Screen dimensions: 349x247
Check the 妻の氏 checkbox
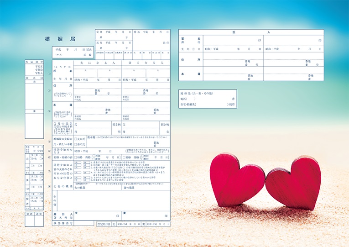pyautogui.click(x=76, y=145)
